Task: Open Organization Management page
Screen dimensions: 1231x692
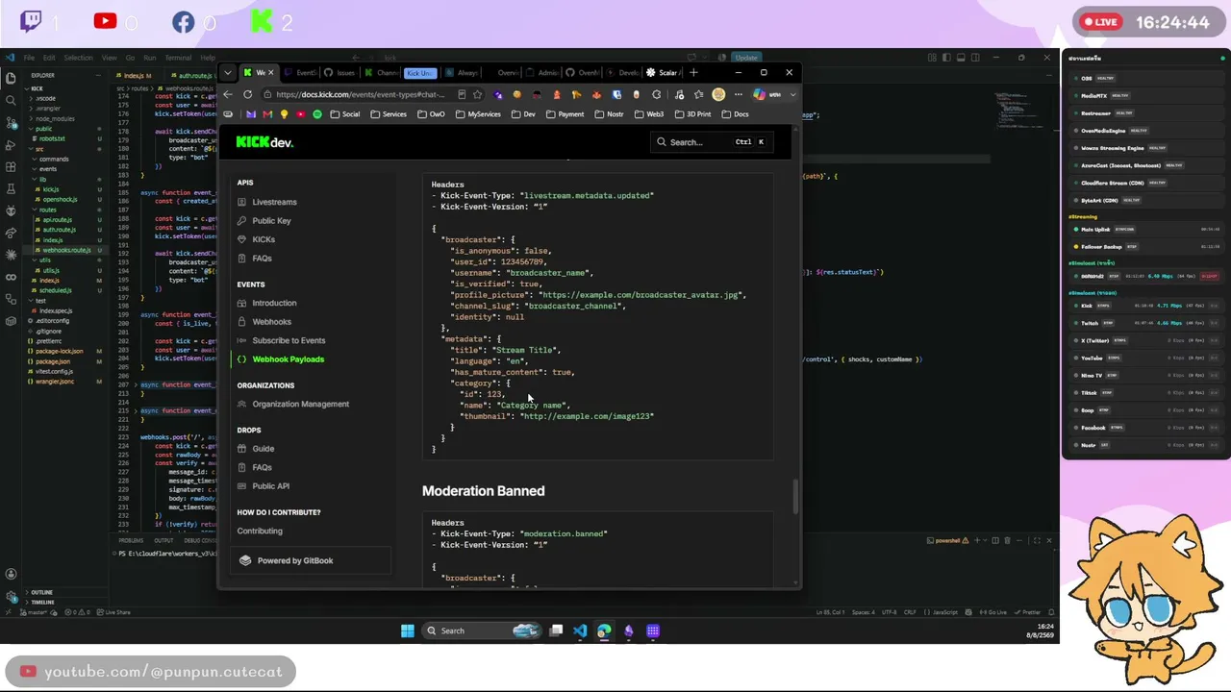Action: click(300, 404)
